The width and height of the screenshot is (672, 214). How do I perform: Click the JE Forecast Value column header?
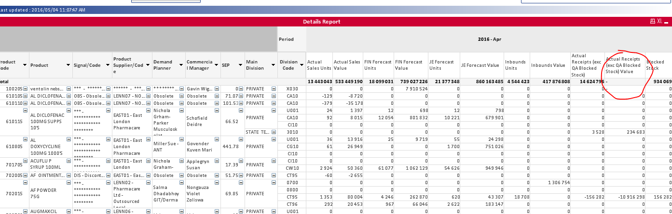coord(481,65)
